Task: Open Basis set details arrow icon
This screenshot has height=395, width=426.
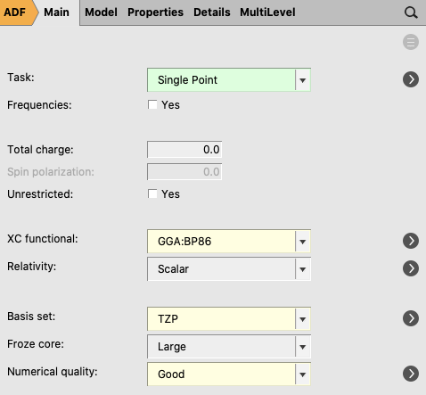Action: (411, 318)
